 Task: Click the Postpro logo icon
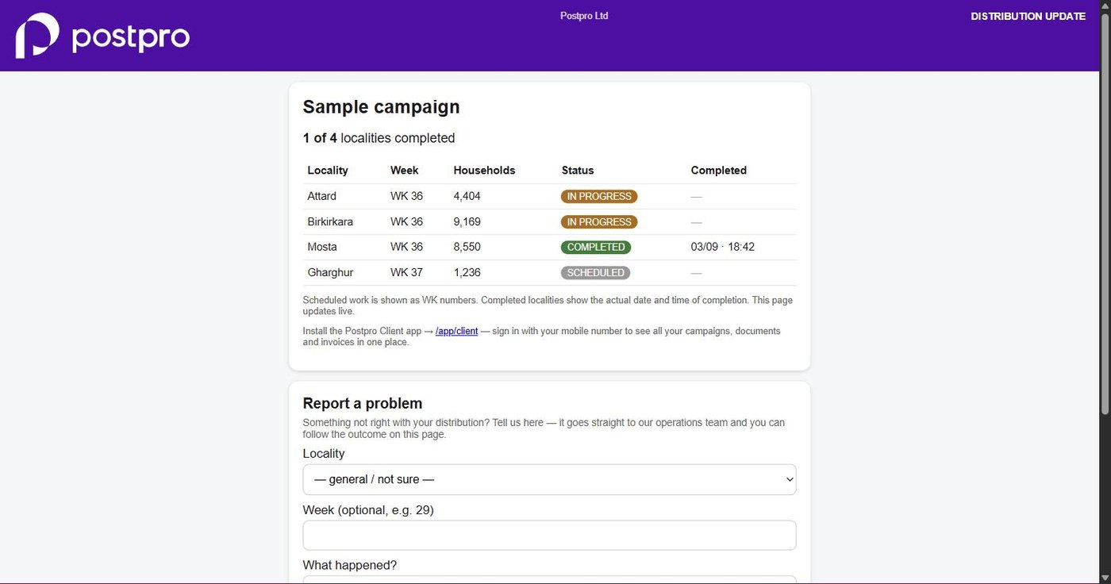(x=37, y=36)
